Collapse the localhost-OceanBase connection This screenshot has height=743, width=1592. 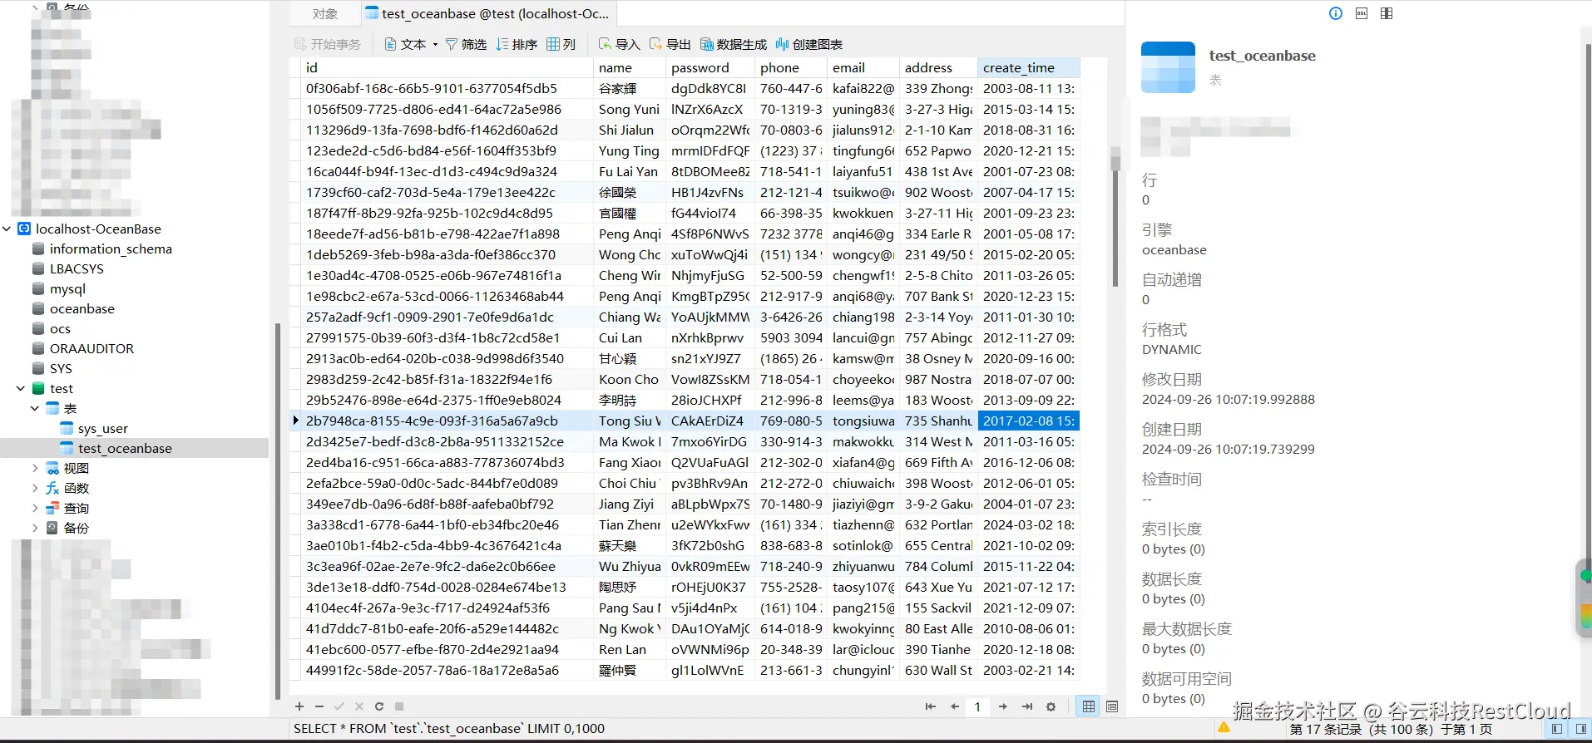pyautogui.click(x=7, y=229)
